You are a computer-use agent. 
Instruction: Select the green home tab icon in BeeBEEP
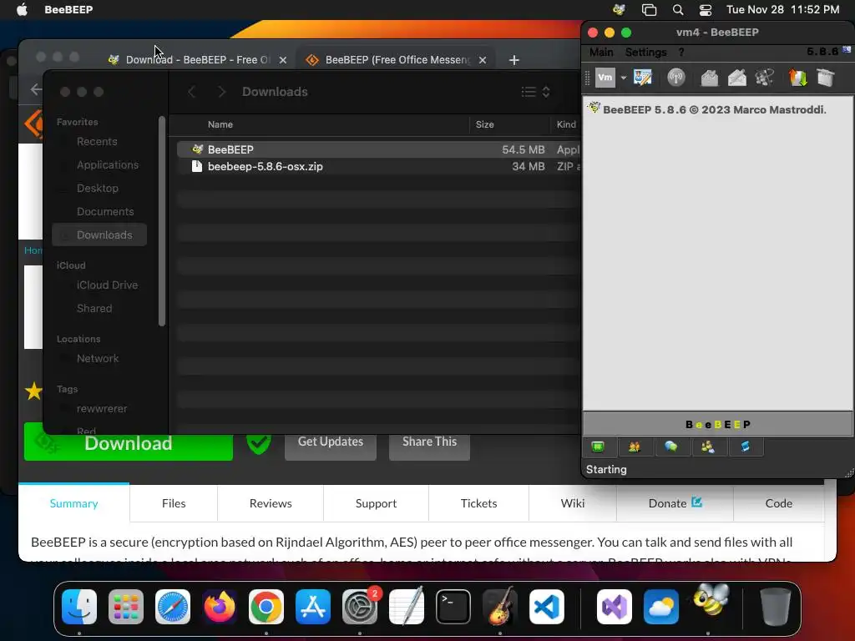point(598,447)
